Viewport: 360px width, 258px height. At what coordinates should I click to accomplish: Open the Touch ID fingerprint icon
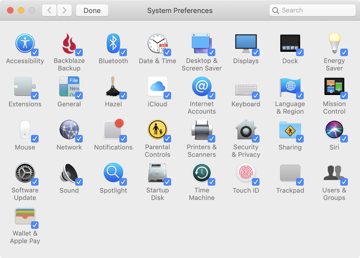coord(246,173)
